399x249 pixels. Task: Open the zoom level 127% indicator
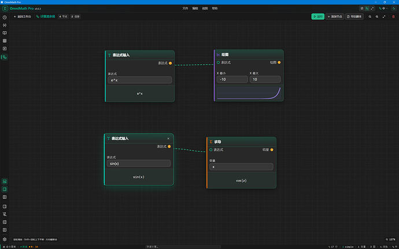tap(390, 239)
